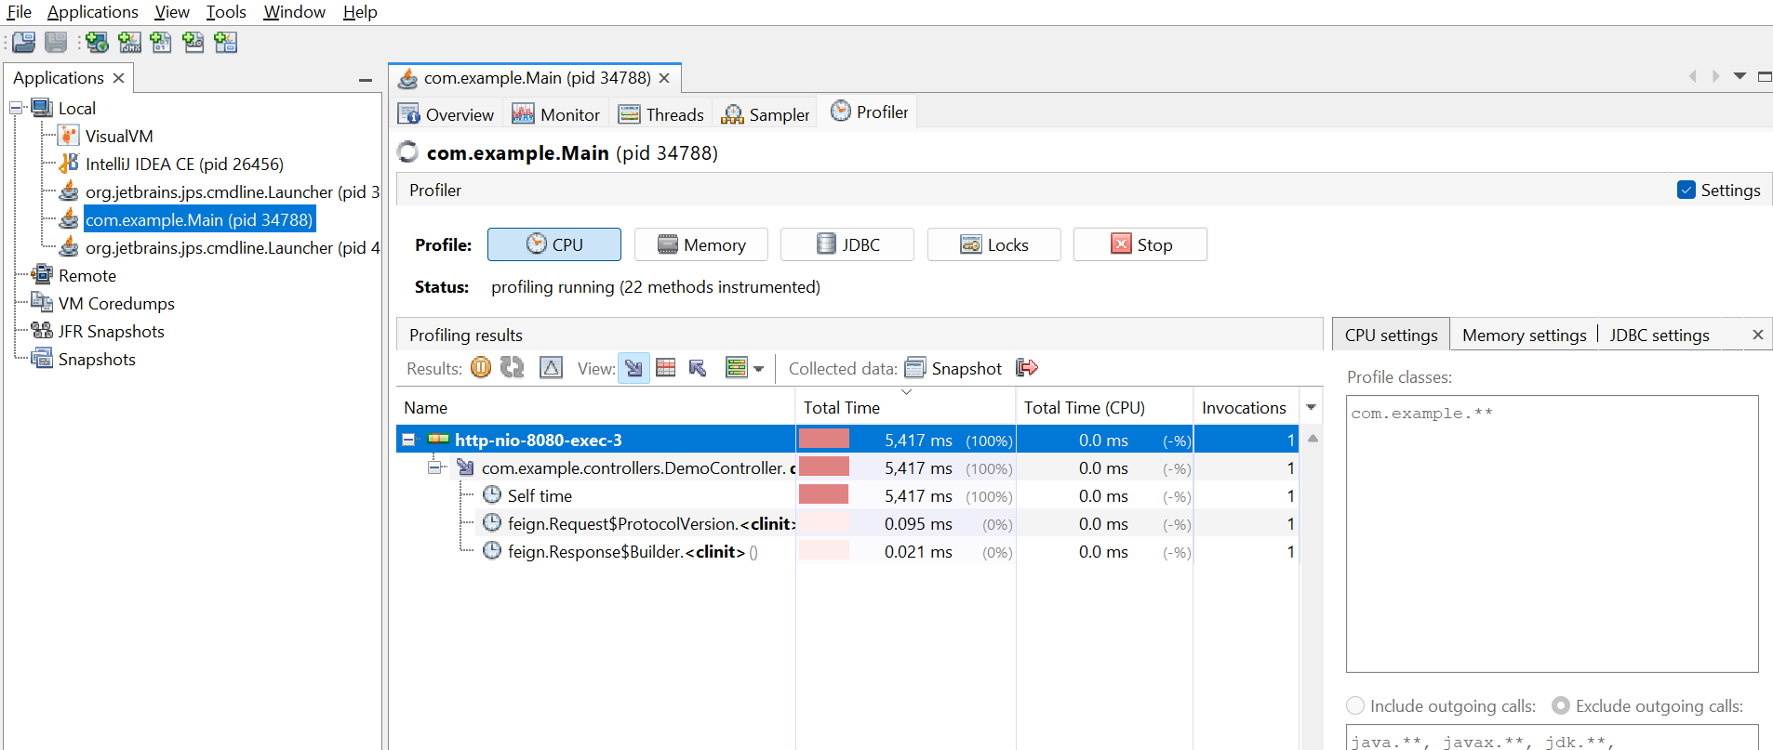Pause live profiling results updates
The width and height of the screenshot is (1773, 750).
pos(481,368)
